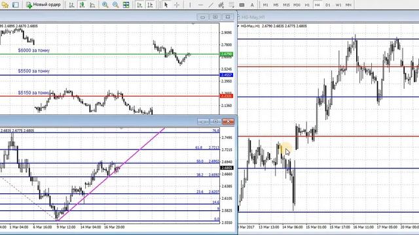This screenshot has height=235, width=419.
Task: Zoom in on the chart
Action: coord(105,5)
